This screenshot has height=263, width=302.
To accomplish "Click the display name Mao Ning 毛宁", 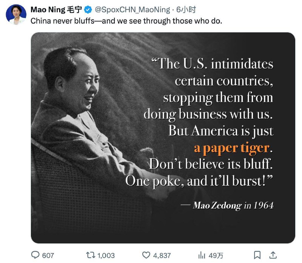I will pyautogui.click(x=56, y=10).
